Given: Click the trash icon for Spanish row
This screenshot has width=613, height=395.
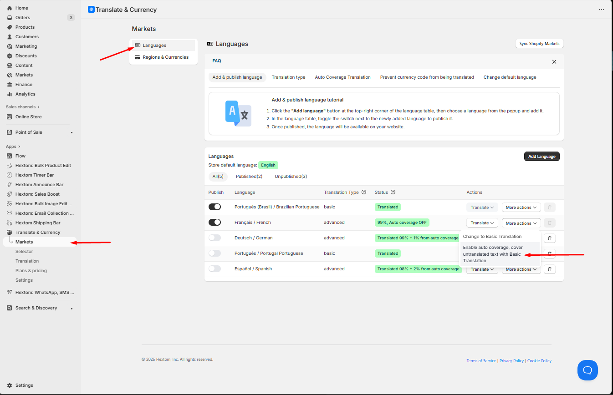Looking at the screenshot, I should pyautogui.click(x=550, y=269).
